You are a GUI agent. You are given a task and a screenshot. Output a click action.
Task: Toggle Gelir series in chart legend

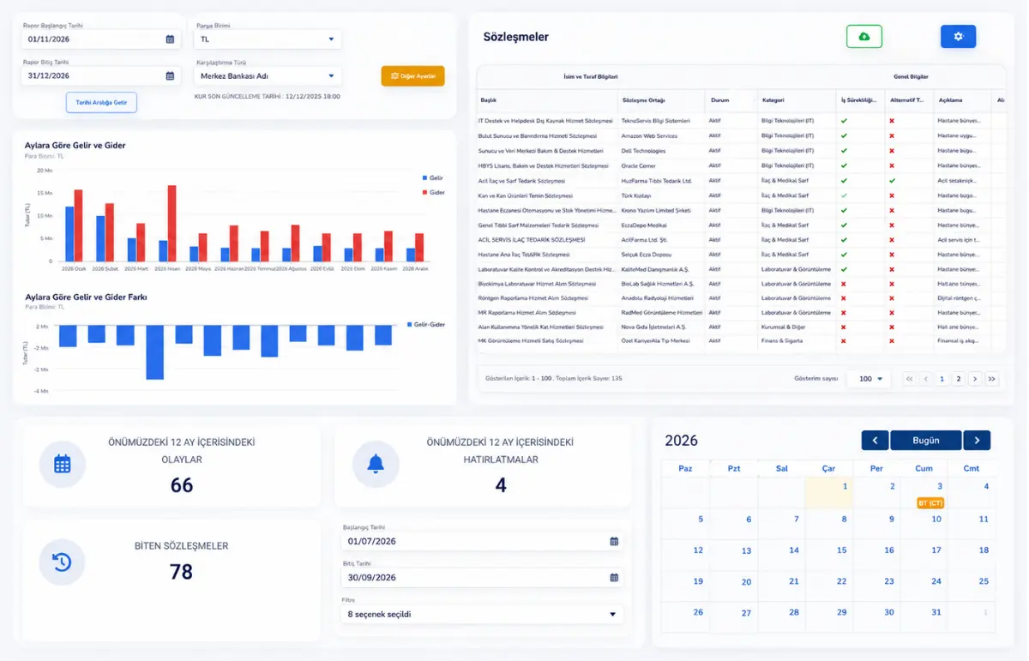coord(433,177)
